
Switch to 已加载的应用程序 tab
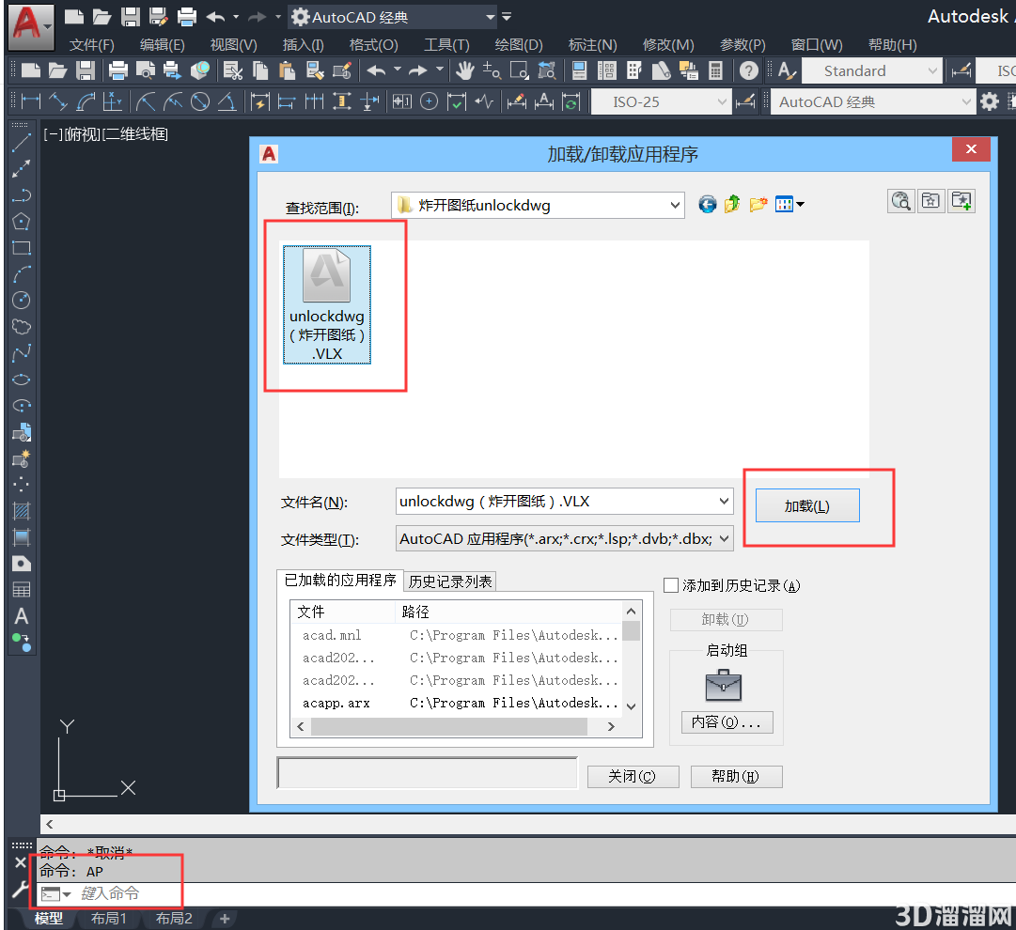tap(340, 580)
